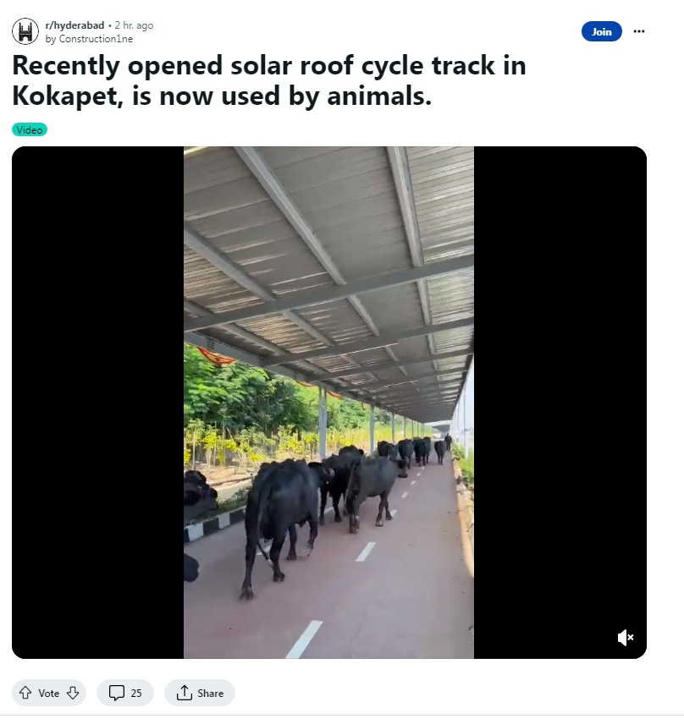
Task: Click the share arrow icon
Action: pyautogui.click(x=185, y=693)
